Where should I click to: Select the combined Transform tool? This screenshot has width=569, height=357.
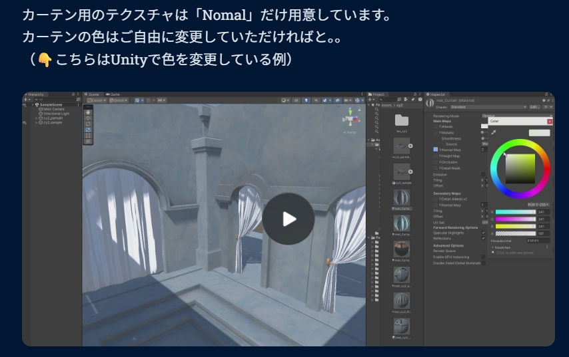click(88, 142)
